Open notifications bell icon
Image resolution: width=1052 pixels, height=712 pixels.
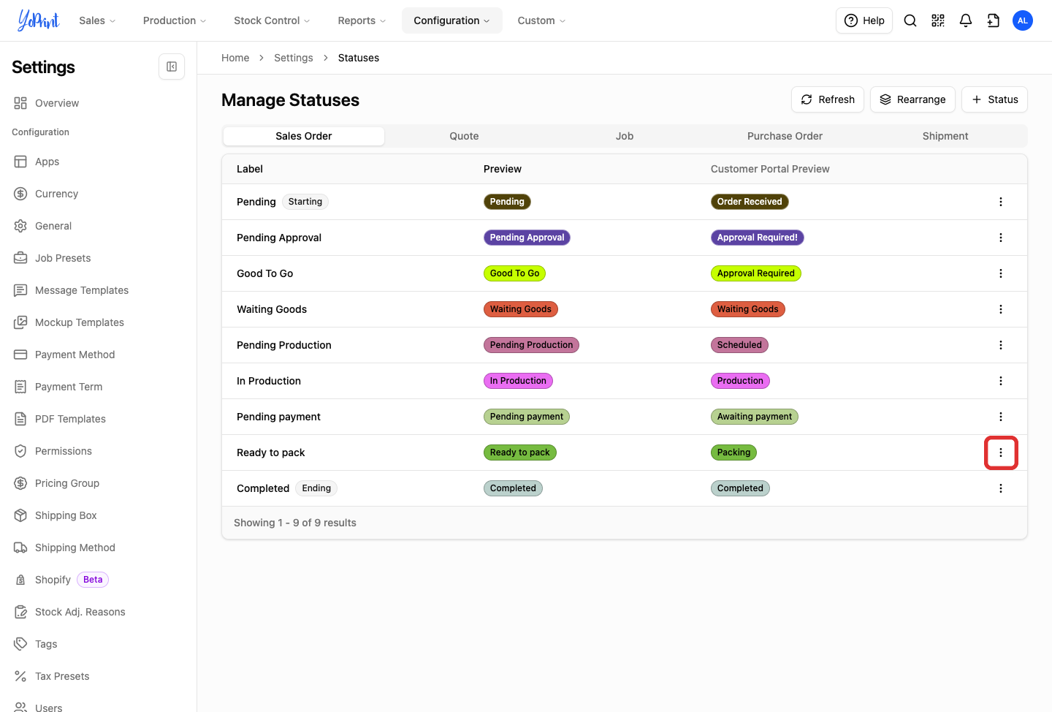point(966,20)
